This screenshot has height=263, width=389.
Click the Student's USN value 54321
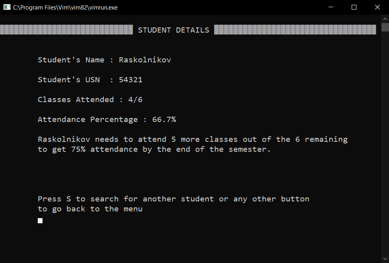click(x=131, y=79)
